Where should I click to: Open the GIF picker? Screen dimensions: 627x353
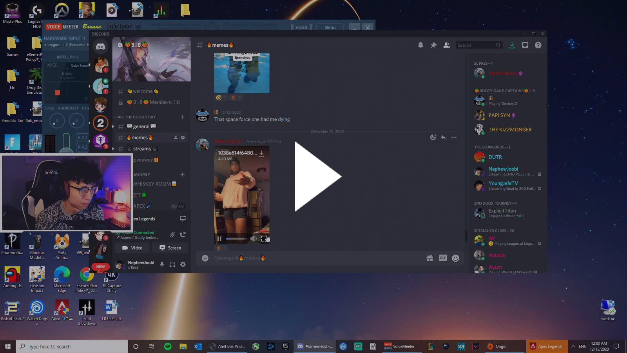tap(442, 258)
